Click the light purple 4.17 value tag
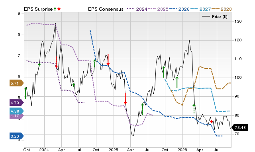 coord(17,116)
